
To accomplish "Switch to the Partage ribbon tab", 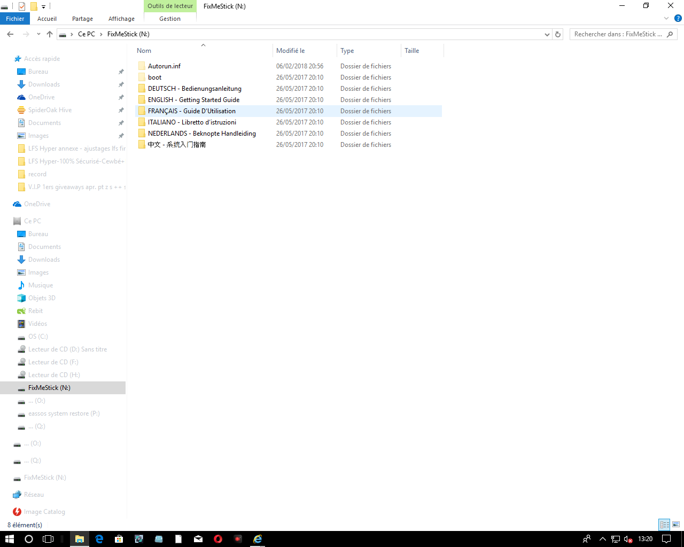I will (83, 19).
